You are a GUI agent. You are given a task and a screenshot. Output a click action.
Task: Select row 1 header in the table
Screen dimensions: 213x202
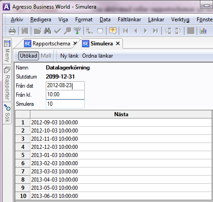[23, 122]
